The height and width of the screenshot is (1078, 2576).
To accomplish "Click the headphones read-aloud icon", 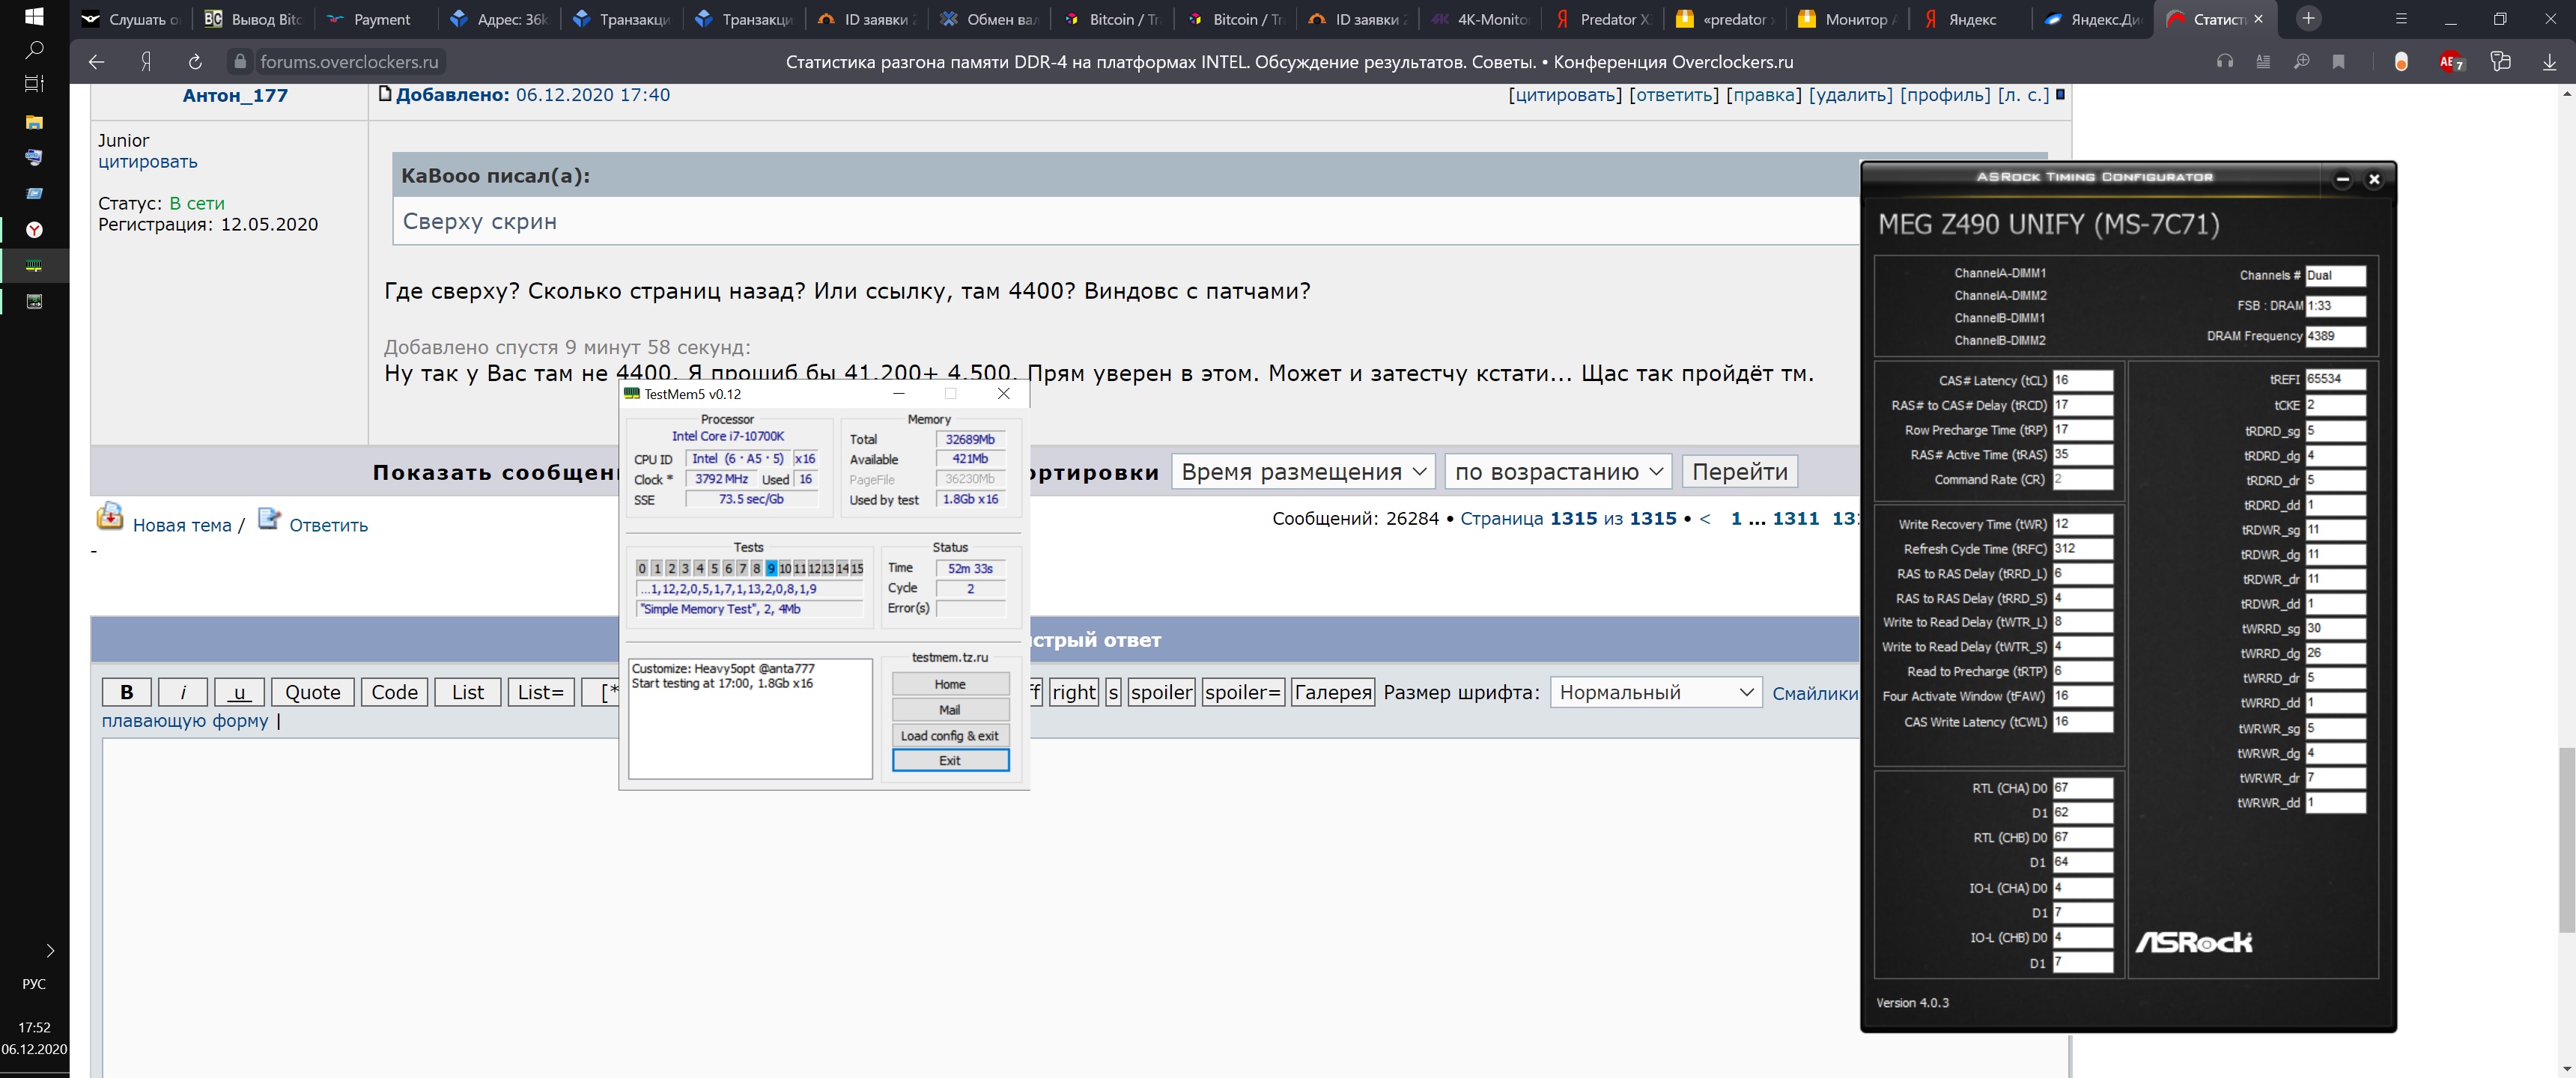I will [2225, 62].
